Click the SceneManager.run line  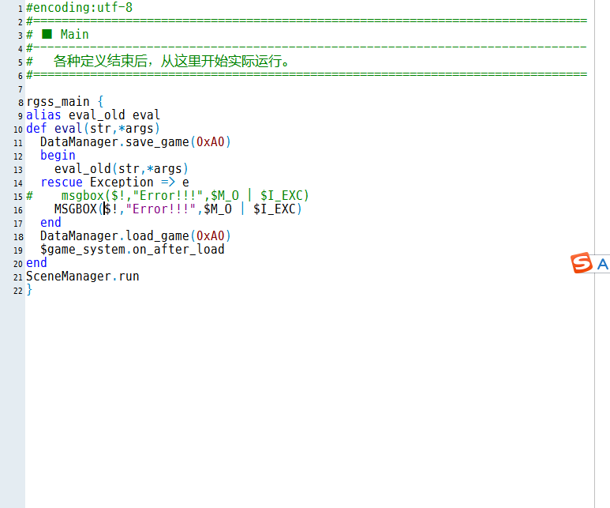(x=83, y=277)
